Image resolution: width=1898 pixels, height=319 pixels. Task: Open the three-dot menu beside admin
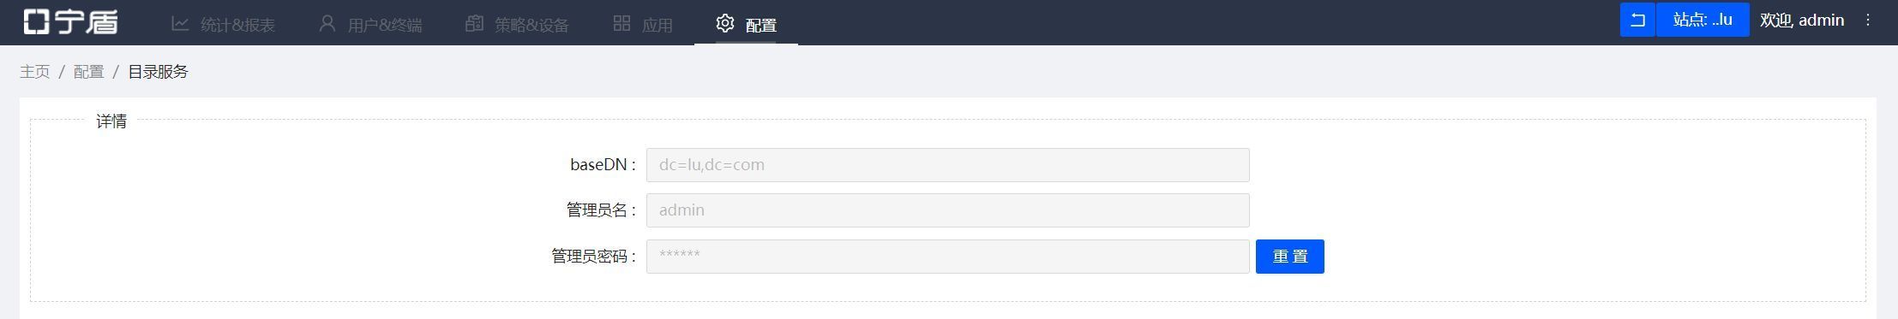click(x=1868, y=20)
